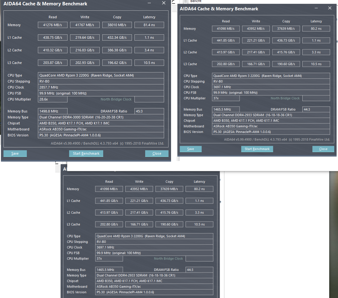The width and height of the screenshot is (338, 298).
Task: Click the 202.93 GB/s L3 cache write value
Action: (85, 63)
